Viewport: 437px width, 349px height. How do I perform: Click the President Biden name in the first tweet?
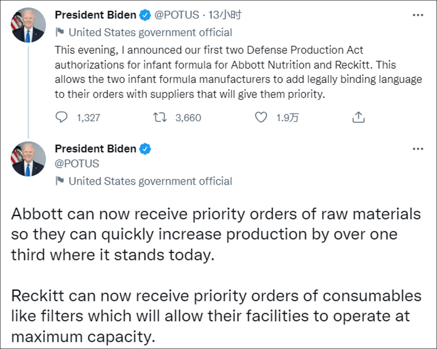[x=95, y=15]
